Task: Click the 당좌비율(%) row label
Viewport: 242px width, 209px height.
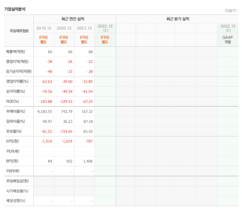Action: [15, 122]
